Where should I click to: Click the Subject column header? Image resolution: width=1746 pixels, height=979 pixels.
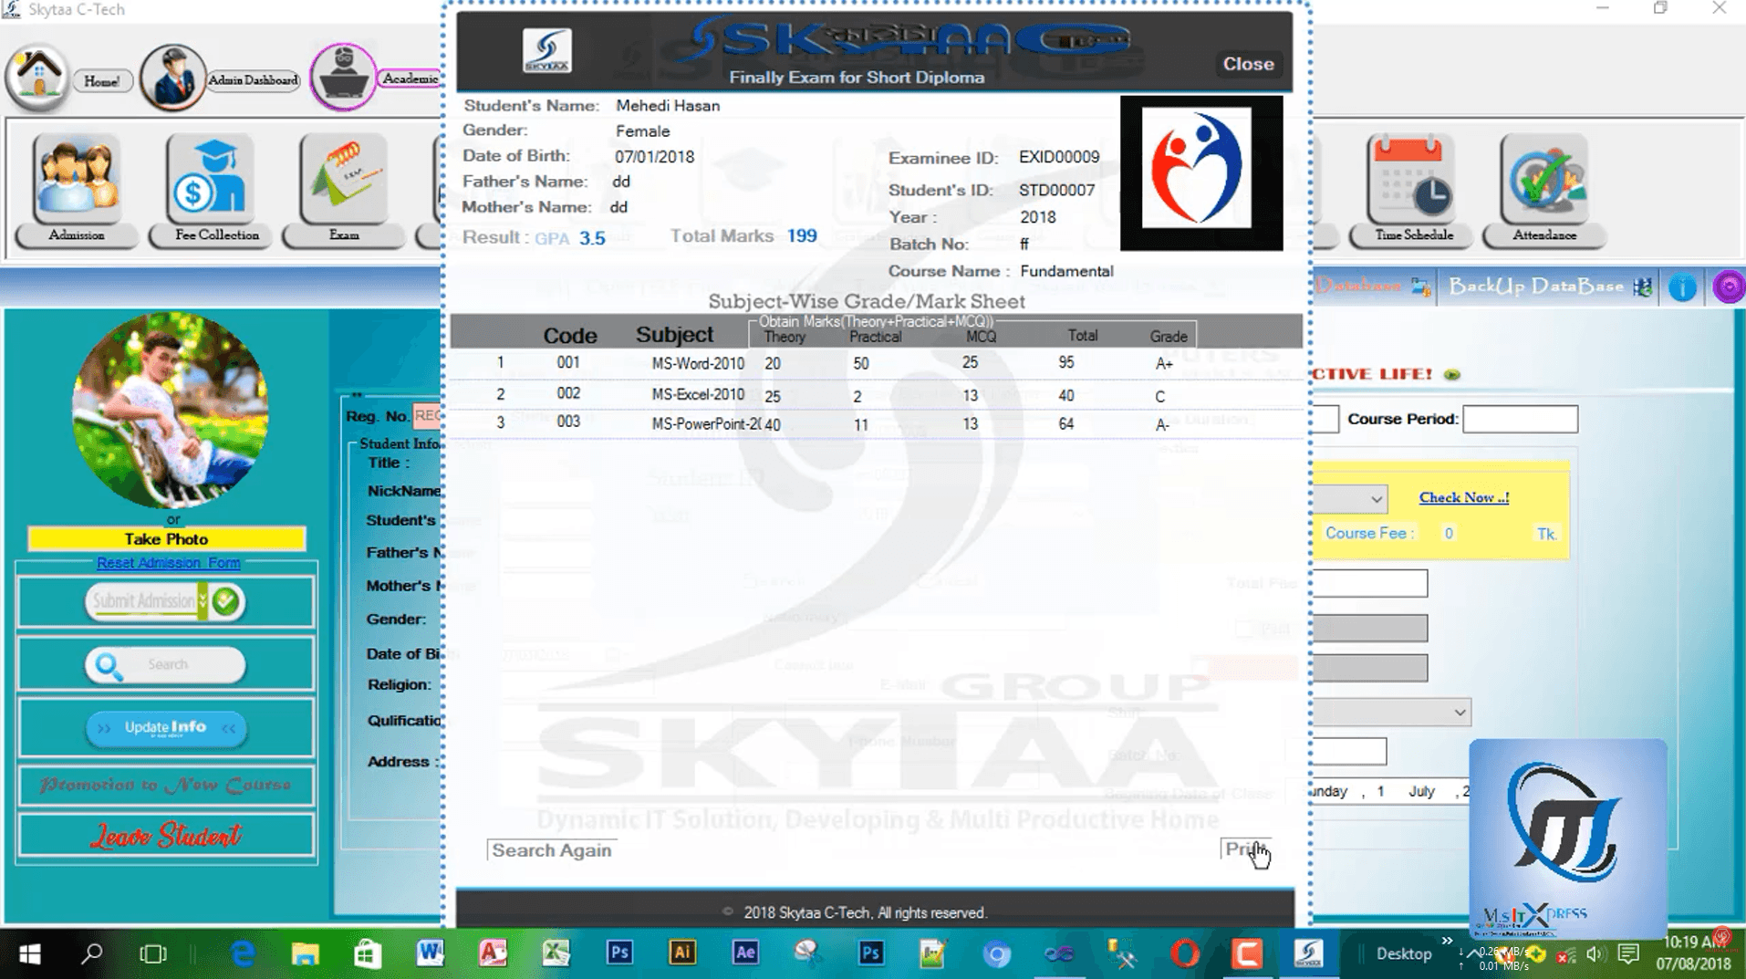pos(674,335)
